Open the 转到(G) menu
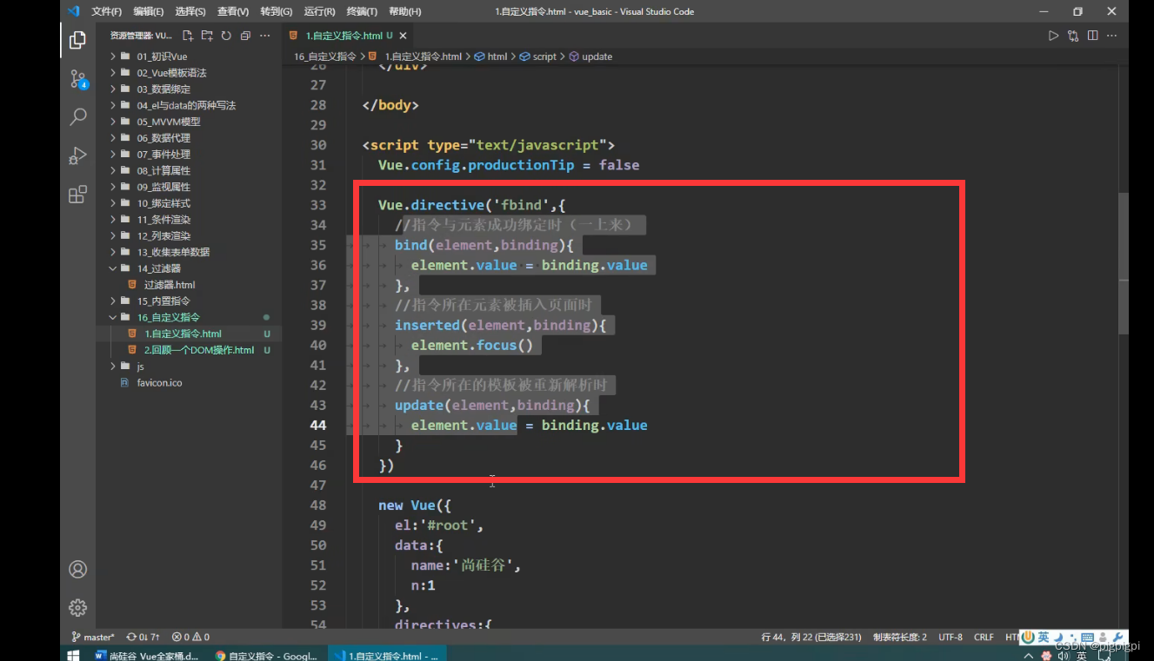 click(277, 11)
